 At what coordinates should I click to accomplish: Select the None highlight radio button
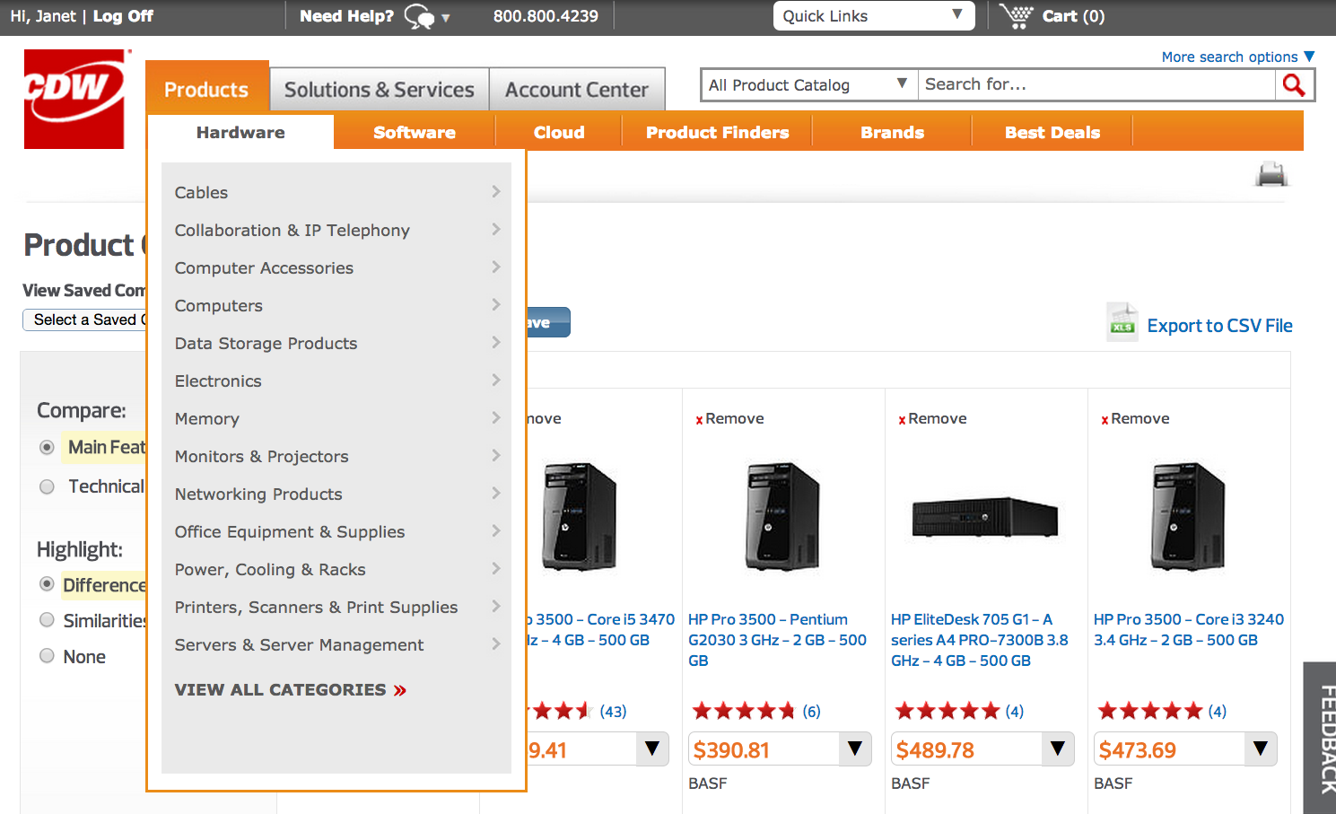[48, 656]
